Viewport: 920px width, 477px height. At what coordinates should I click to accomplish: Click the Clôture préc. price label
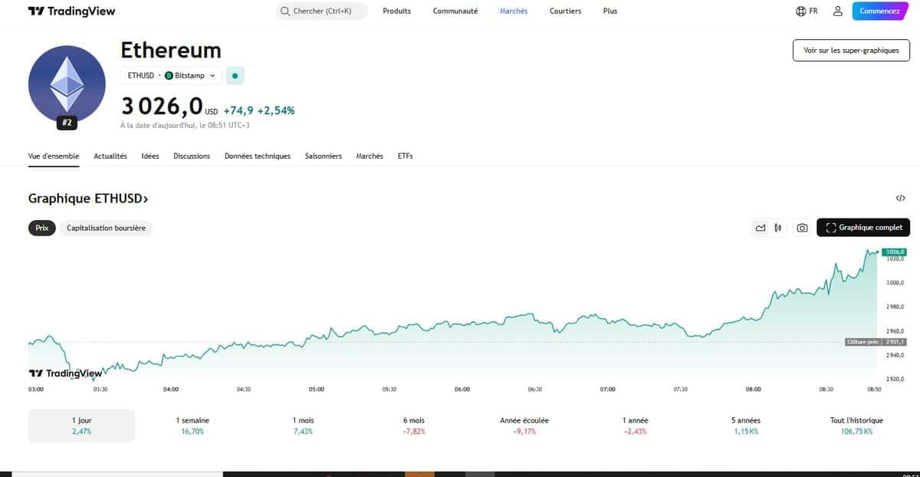click(875, 342)
